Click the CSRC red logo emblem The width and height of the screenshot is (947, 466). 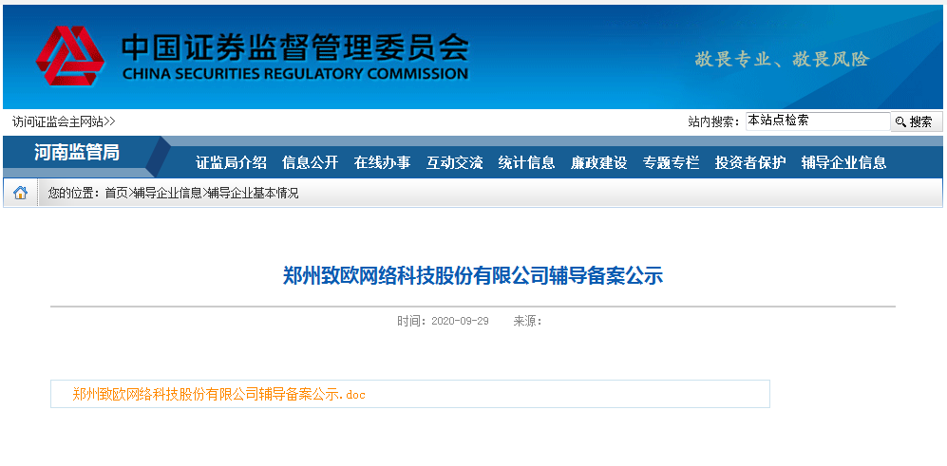(70, 56)
